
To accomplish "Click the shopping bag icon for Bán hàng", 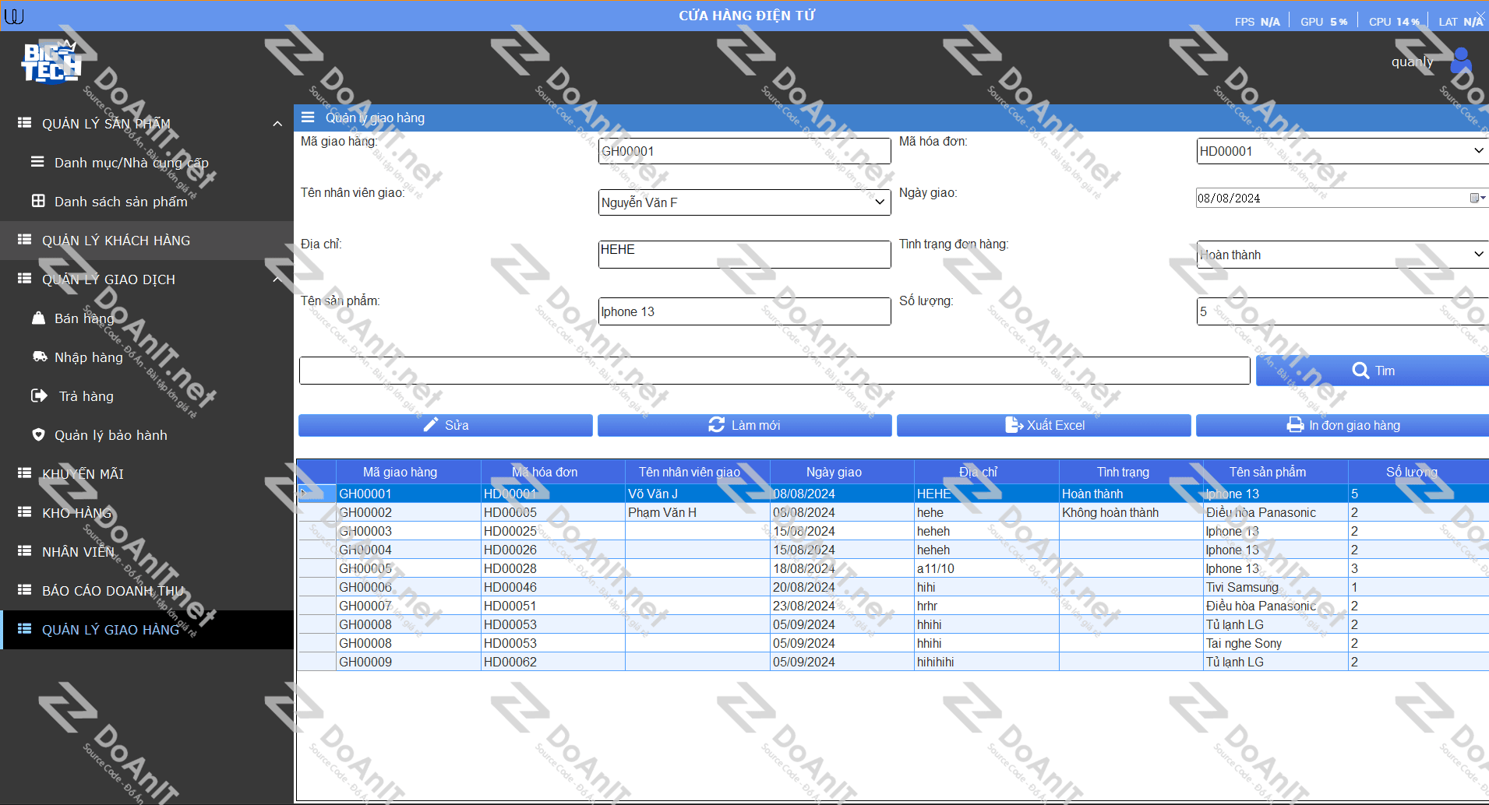I will click(x=38, y=318).
